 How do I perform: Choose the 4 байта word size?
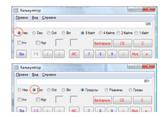pyautogui.click(x=100, y=33)
